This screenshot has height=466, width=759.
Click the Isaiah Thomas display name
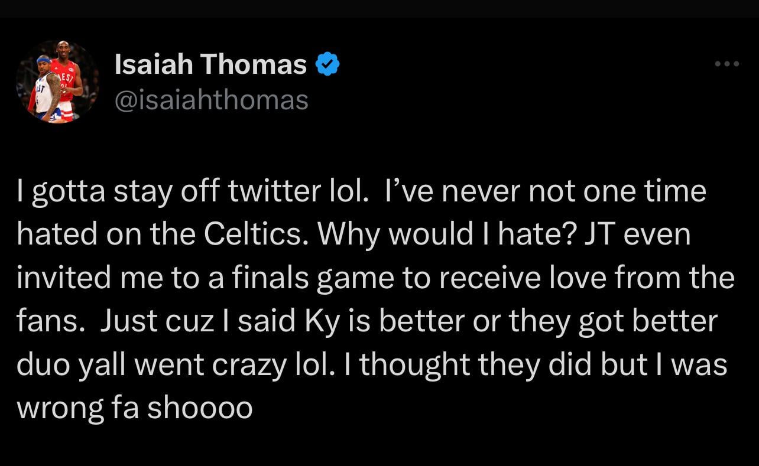[x=210, y=64]
